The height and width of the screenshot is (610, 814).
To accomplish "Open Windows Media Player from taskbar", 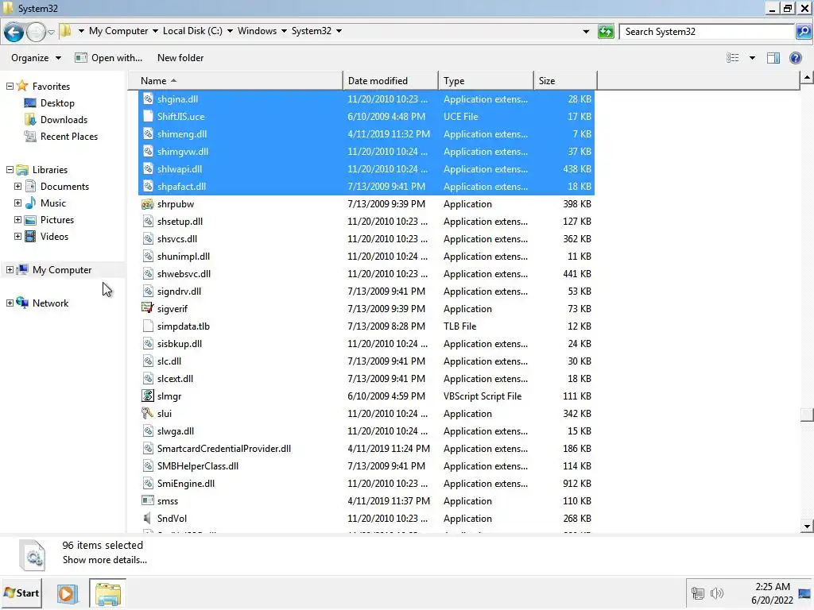I will [x=67, y=593].
